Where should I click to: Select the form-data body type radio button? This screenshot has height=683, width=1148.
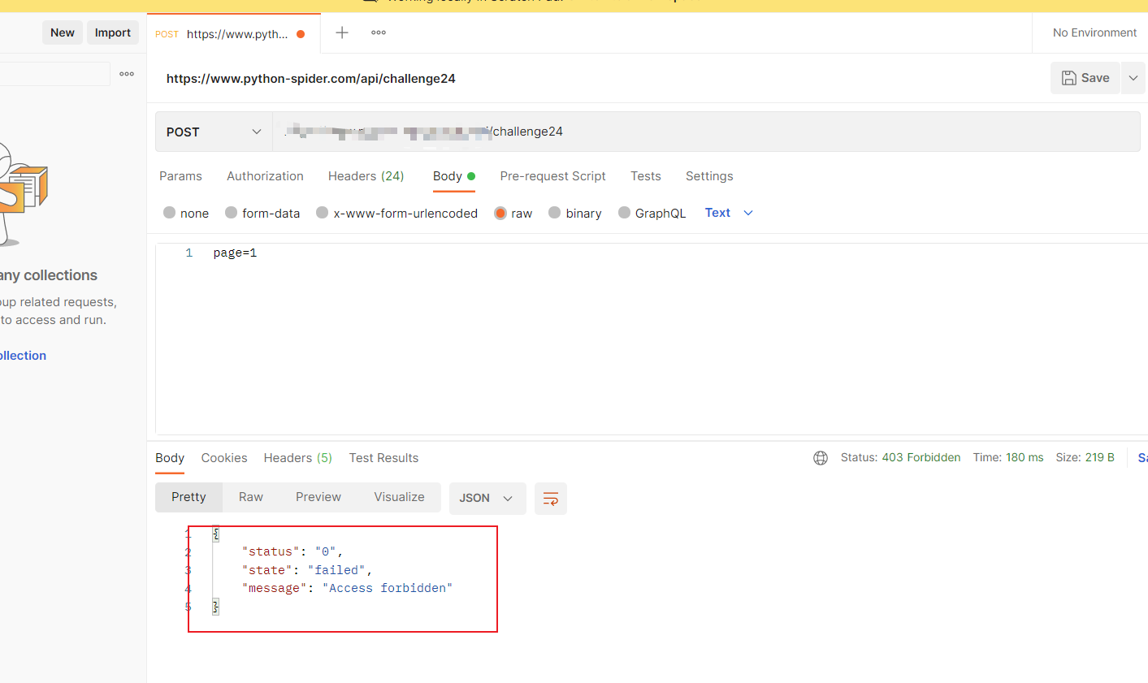(231, 213)
